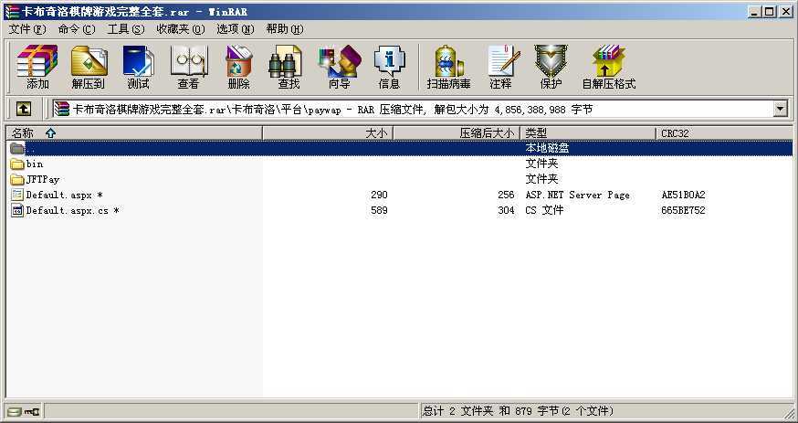798x423 pixels.
Task: Open the 帮助(H) menu
Action: (285, 29)
